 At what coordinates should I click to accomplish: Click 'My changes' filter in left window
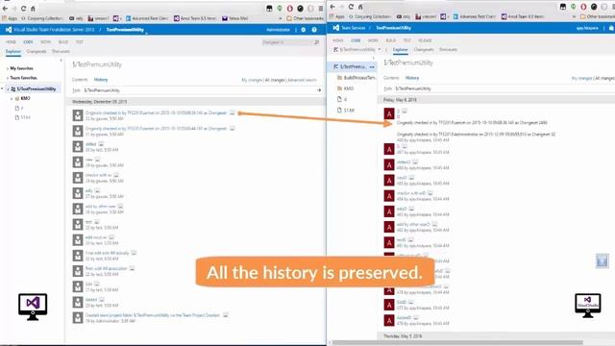coord(252,80)
